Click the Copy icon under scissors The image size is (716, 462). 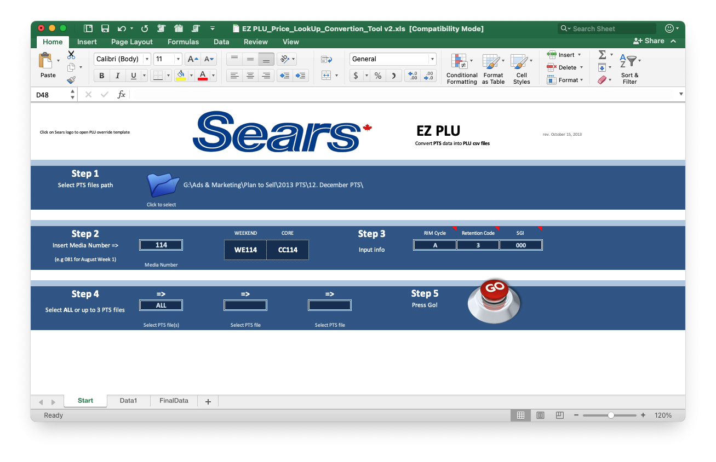(x=71, y=67)
